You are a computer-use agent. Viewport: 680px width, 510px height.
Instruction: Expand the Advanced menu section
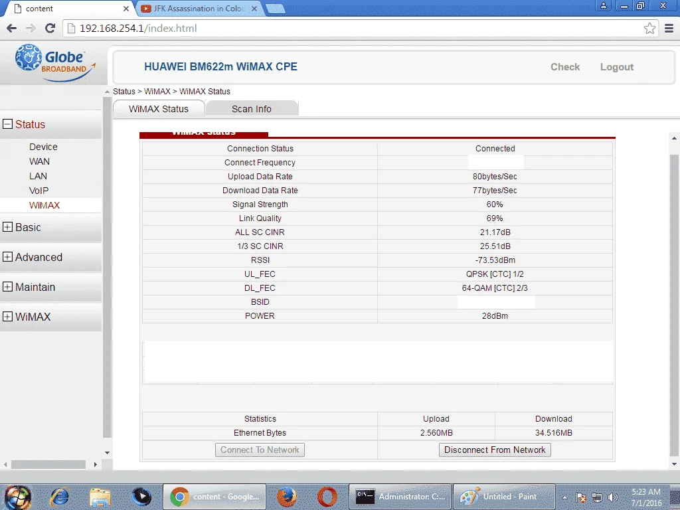pyautogui.click(x=7, y=257)
